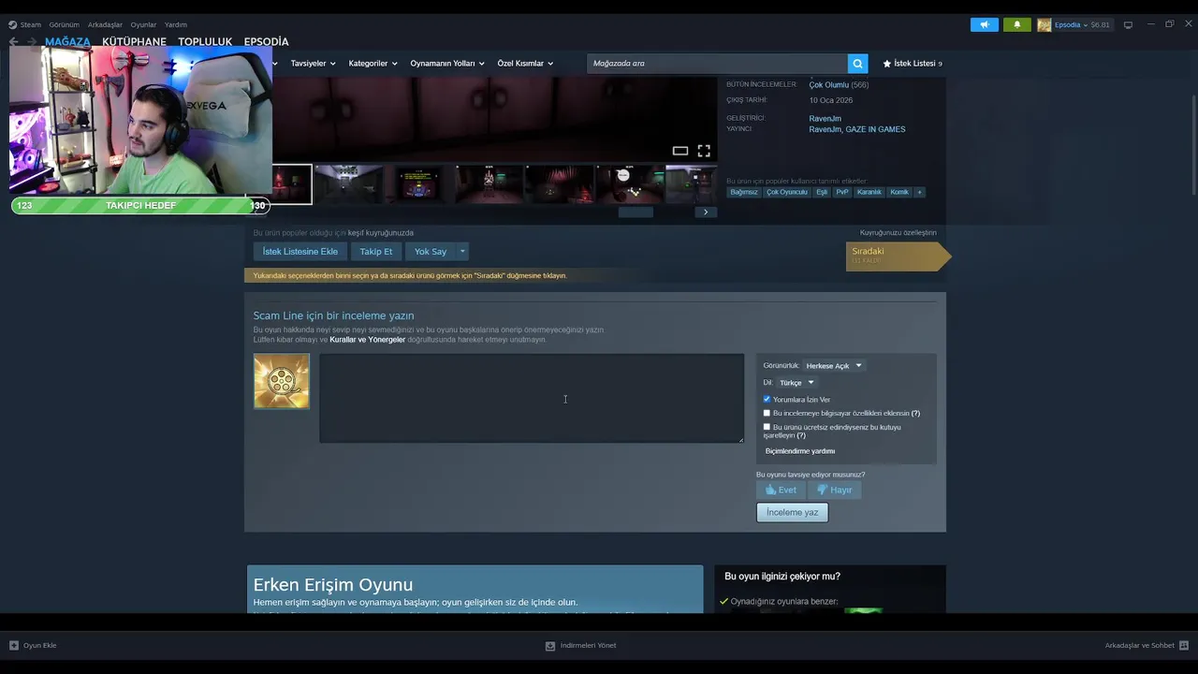1198x674 pixels.
Task: Open Kuyruğunuzu özelleştirin link
Action: click(898, 232)
